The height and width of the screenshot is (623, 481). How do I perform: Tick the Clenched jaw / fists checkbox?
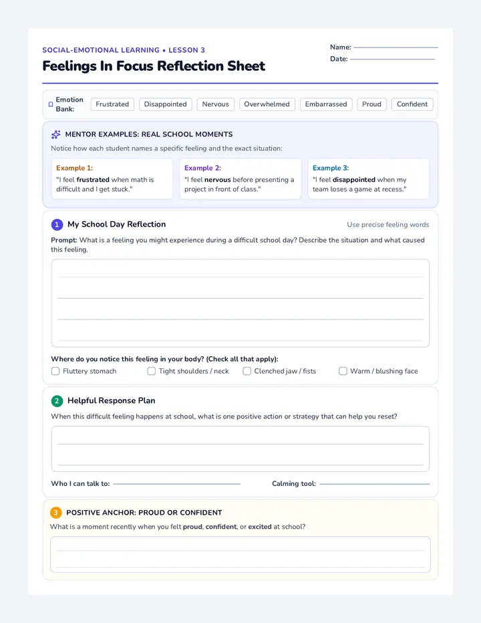coord(247,371)
